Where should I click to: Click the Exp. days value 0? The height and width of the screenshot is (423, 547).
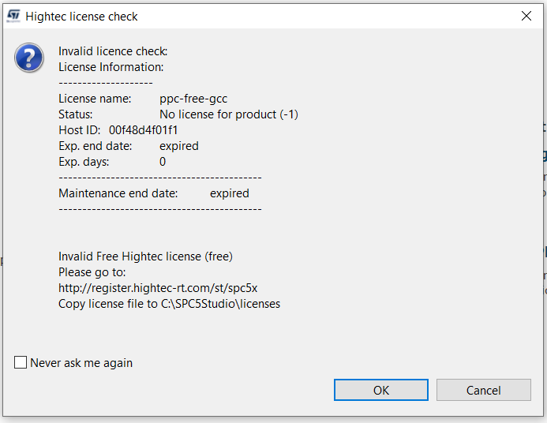(163, 162)
